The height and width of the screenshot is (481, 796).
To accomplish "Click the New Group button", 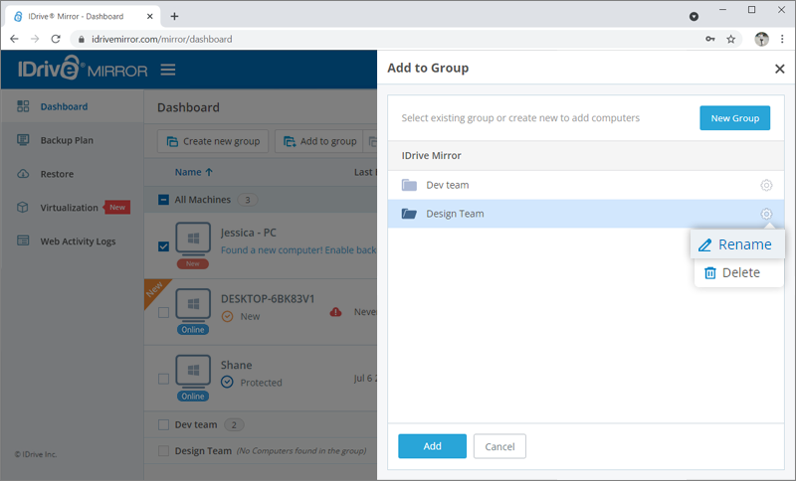I will 734,118.
